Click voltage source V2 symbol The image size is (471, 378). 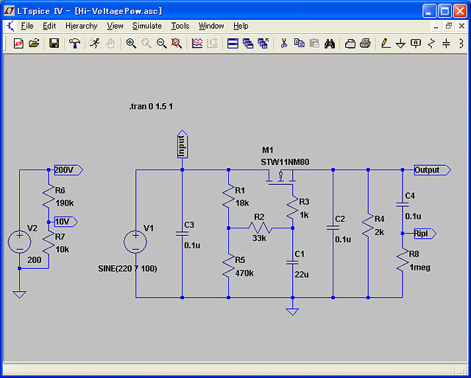click(20, 242)
